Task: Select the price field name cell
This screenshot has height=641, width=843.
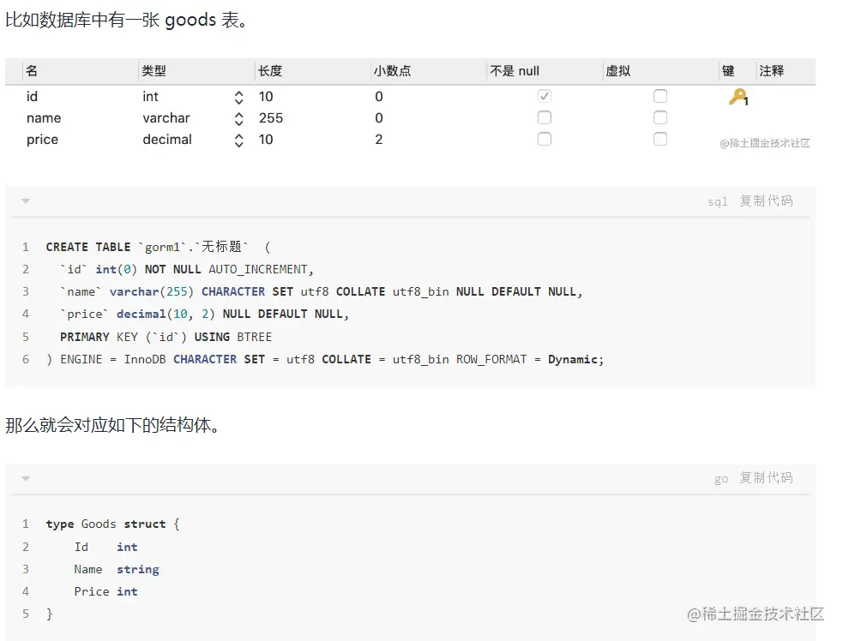Action: (43, 140)
